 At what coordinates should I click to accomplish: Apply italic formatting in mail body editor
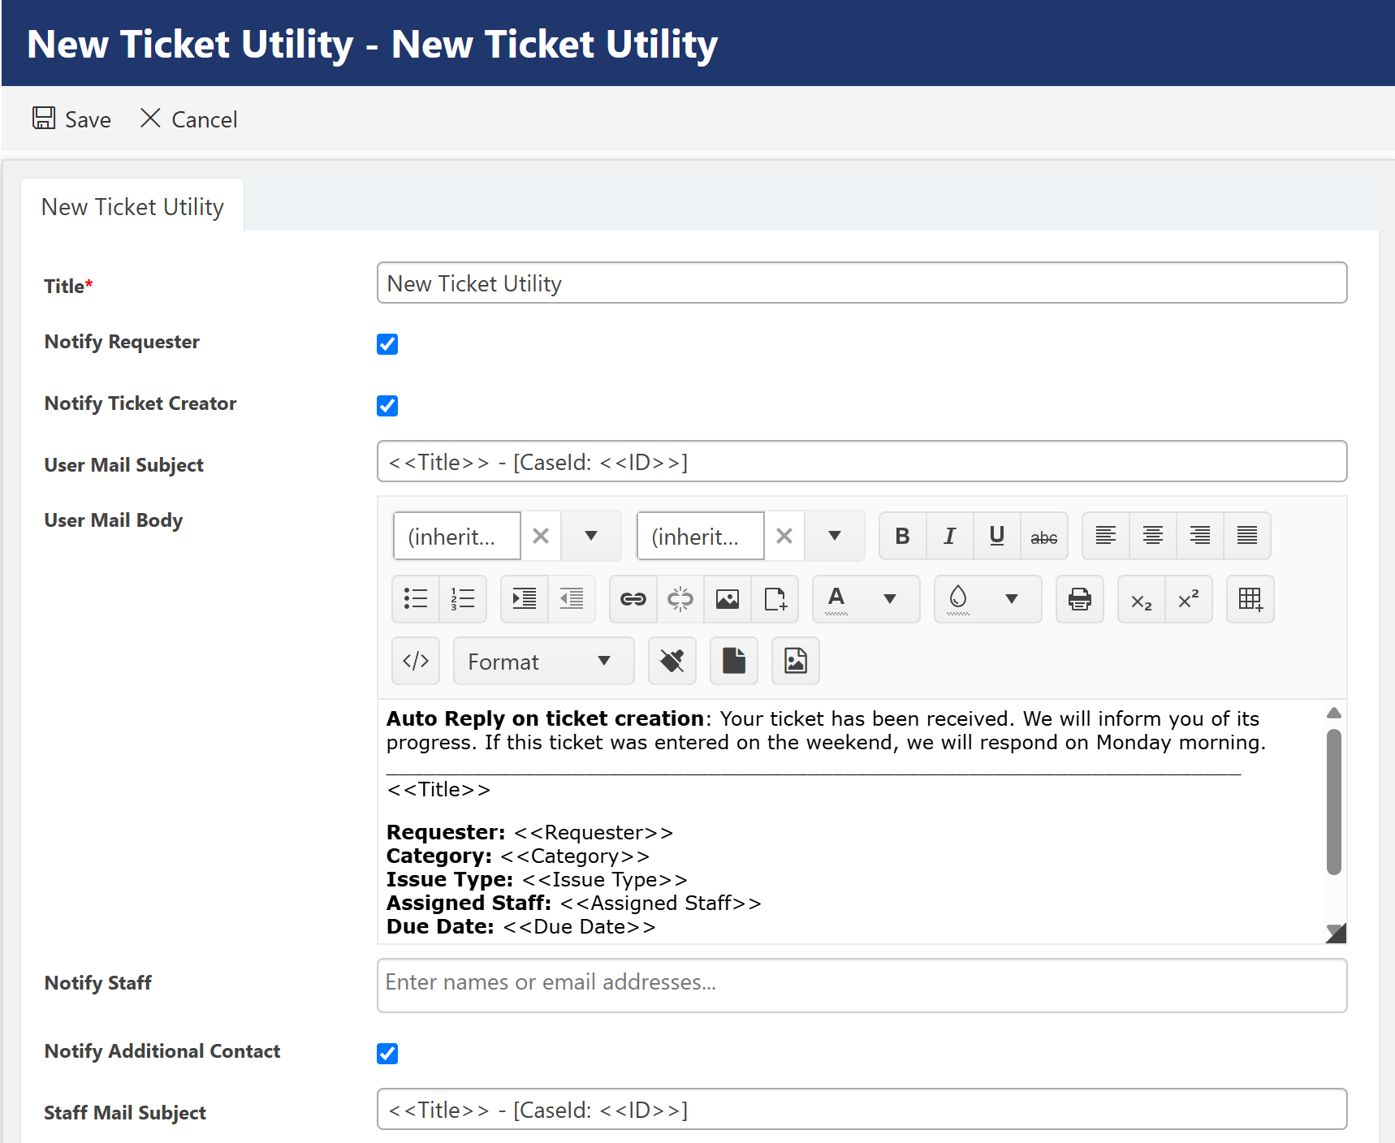point(949,536)
